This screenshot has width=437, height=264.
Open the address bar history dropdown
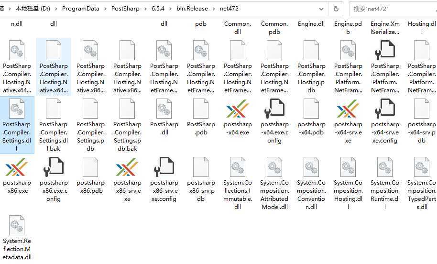(x=321, y=9)
